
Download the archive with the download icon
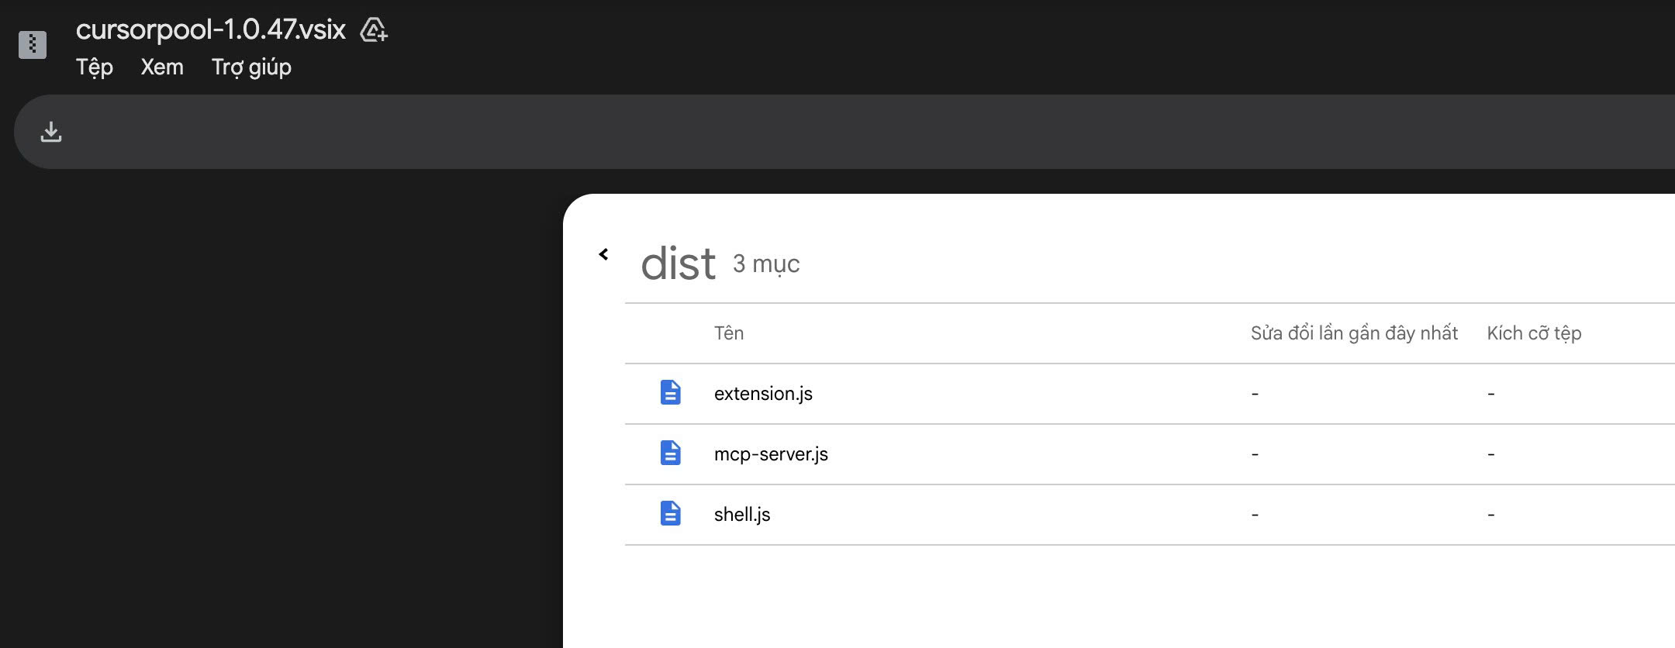(x=51, y=132)
